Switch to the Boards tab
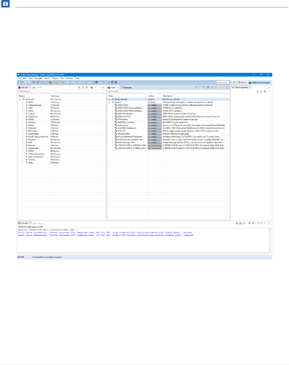 point(37,87)
